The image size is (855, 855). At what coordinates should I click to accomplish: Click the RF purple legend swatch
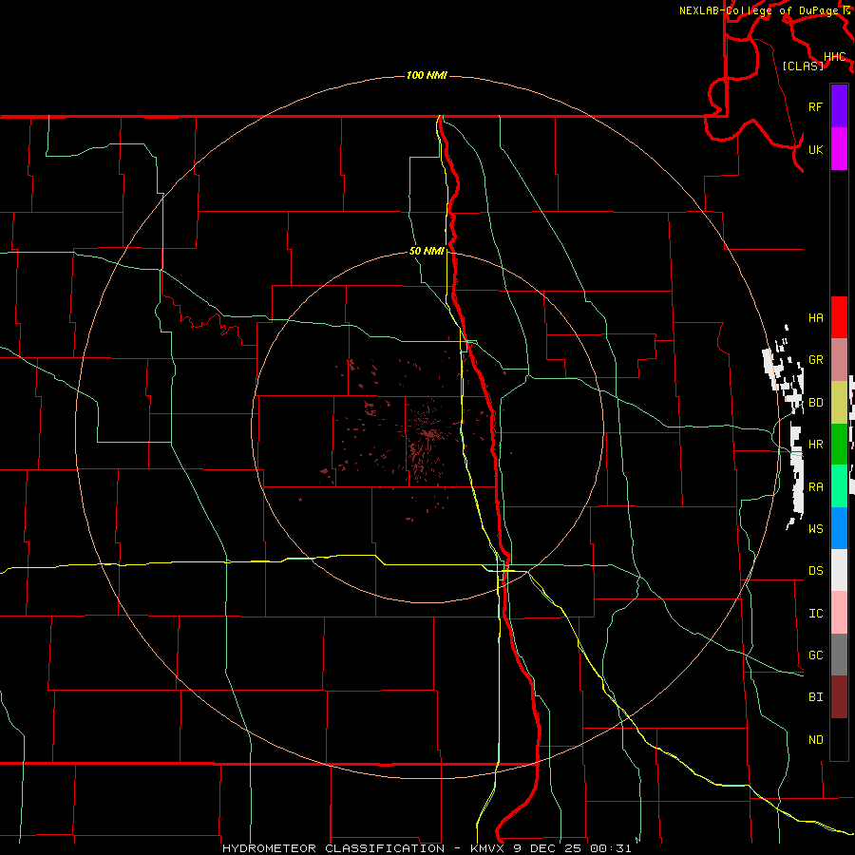(x=839, y=106)
